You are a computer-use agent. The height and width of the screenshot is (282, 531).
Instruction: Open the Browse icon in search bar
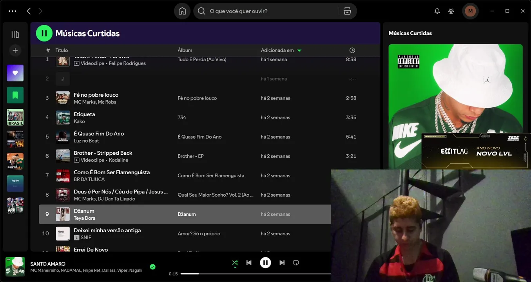click(347, 11)
